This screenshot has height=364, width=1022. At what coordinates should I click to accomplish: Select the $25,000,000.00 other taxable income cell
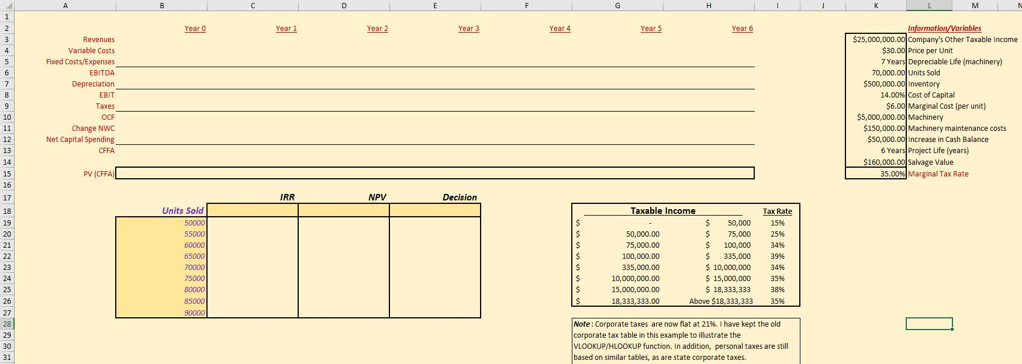point(876,40)
